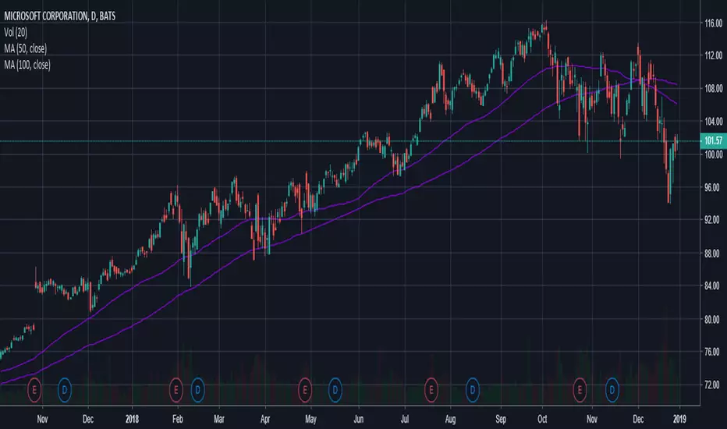Viewport: 727px width, 429px height.
Task: Select the MA (100, close) indicator legend
Action: [x=27, y=65]
